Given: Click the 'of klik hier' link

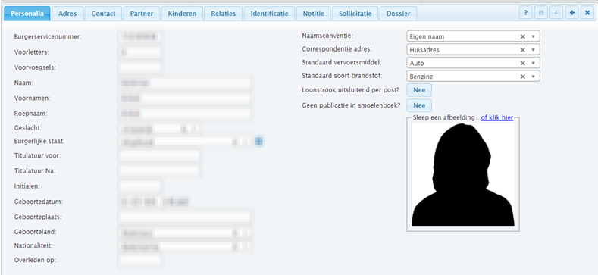Looking at the screenshot, I should [497, 118].
